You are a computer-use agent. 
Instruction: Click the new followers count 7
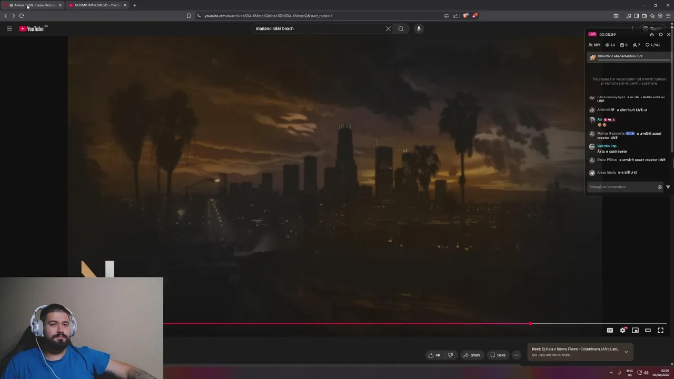[x=636, y=45]
